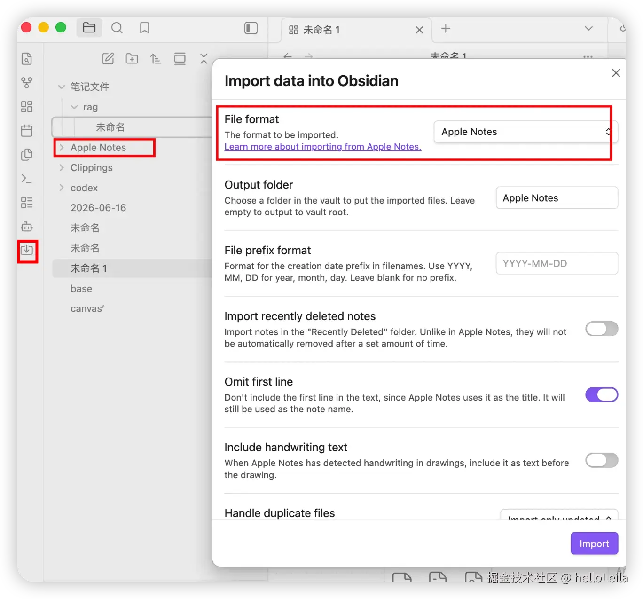This screenshot has width=643, height=599.
Task: Open the Importer icon in left ribbon
Action: pyautogui.click(x=27, y=250)
